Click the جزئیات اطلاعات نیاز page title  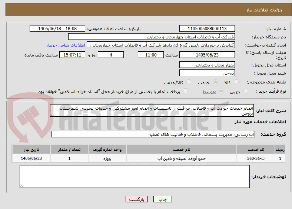pyautogui.click(x=265, y=10)
